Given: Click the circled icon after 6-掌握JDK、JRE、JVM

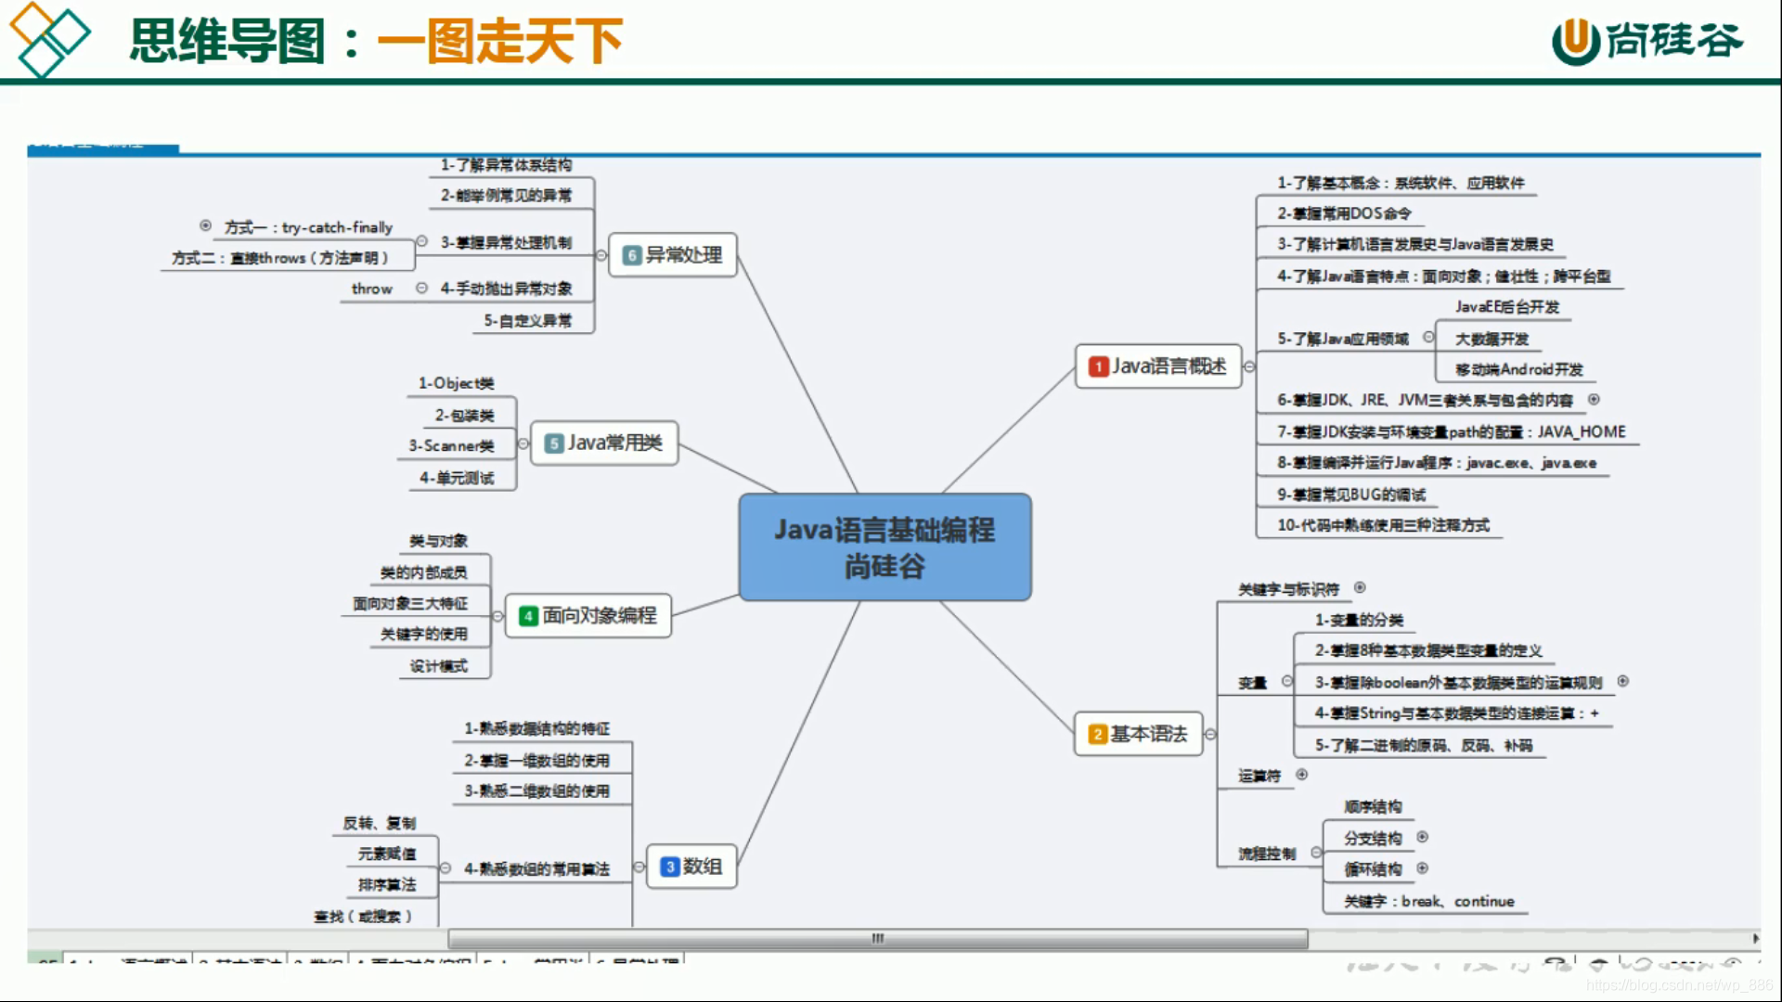Looking at the screenshot, I should tap(1596, 400).
